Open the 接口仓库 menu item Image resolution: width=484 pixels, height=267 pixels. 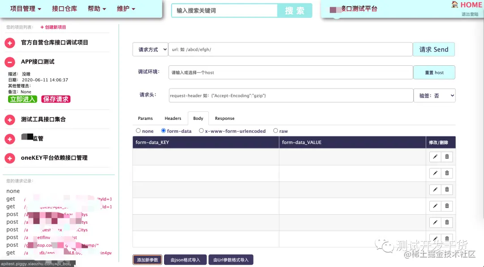tap(65, 8)
